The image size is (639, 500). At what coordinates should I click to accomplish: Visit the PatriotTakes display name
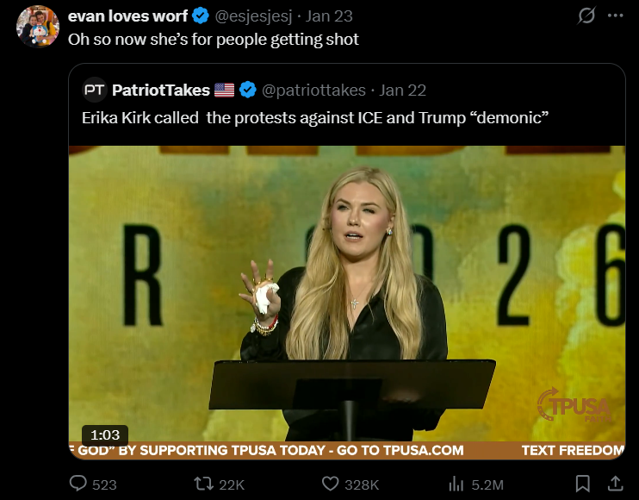point(161,91)
